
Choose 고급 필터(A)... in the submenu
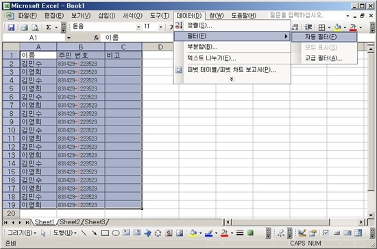tap(324, 58)
